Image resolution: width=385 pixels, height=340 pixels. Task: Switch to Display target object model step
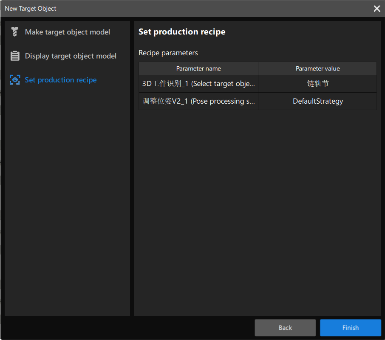pyautogui.click(x=71, y=56)
